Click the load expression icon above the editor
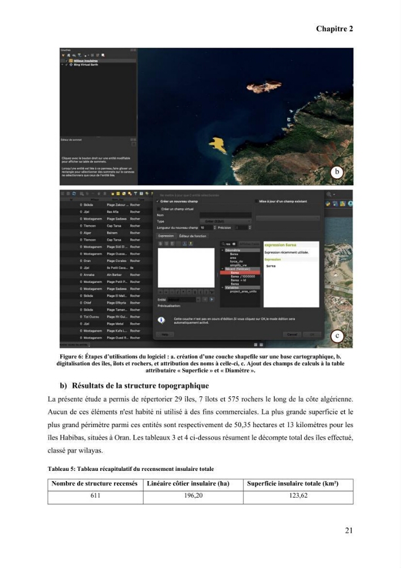 click(191, 244)
